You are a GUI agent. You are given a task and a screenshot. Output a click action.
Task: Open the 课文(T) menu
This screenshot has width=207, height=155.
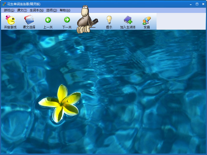click(x=22, y=10)
